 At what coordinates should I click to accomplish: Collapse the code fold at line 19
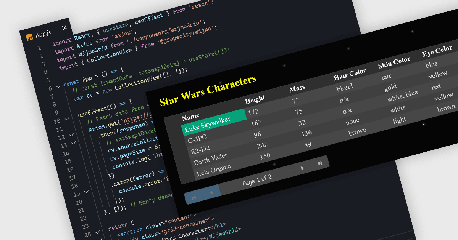(x=86, y=192)
